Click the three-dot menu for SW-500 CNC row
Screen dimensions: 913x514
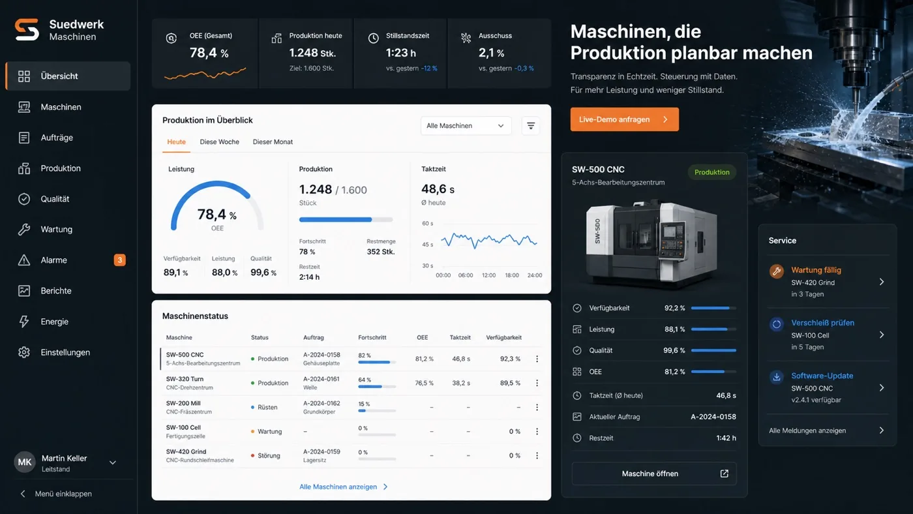point(537,359)
